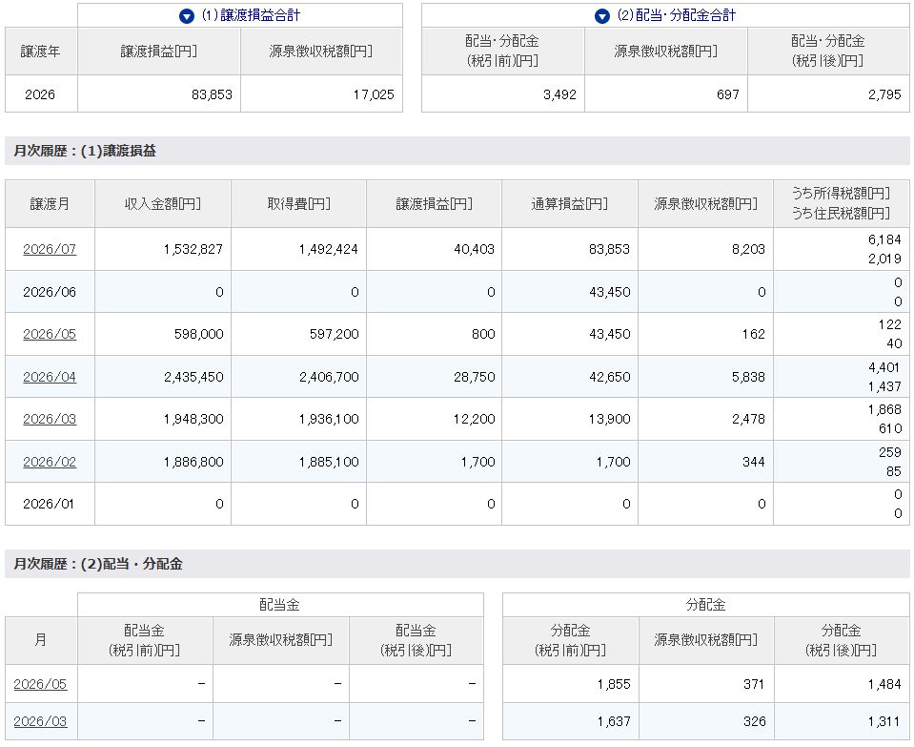Viewport: 914px width, 747px height.
Task: Click the 2026/06 month cell
Action: (x=50, y=292)
